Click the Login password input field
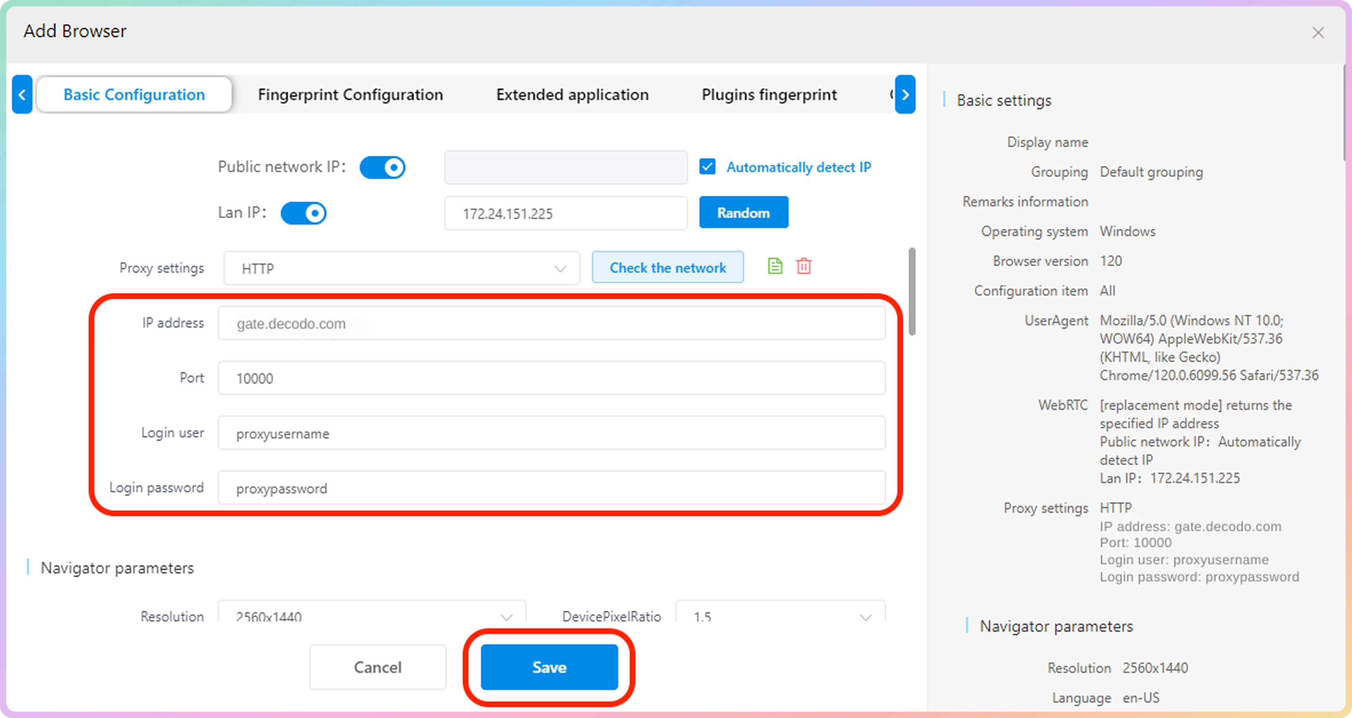 point(551,488)
